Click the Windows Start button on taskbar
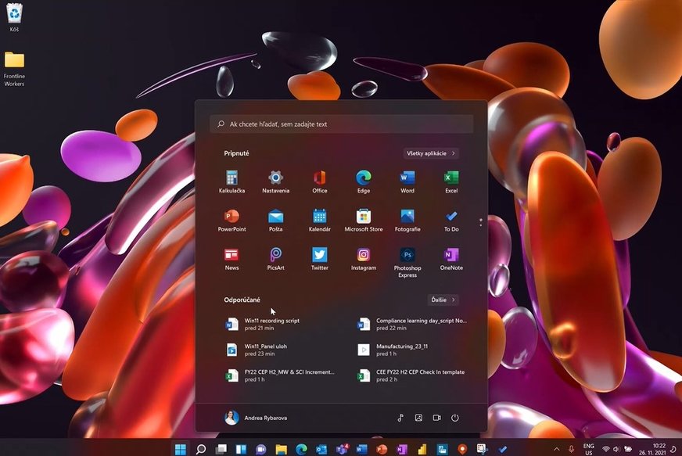The image size is (682, 456). (181, 449)
